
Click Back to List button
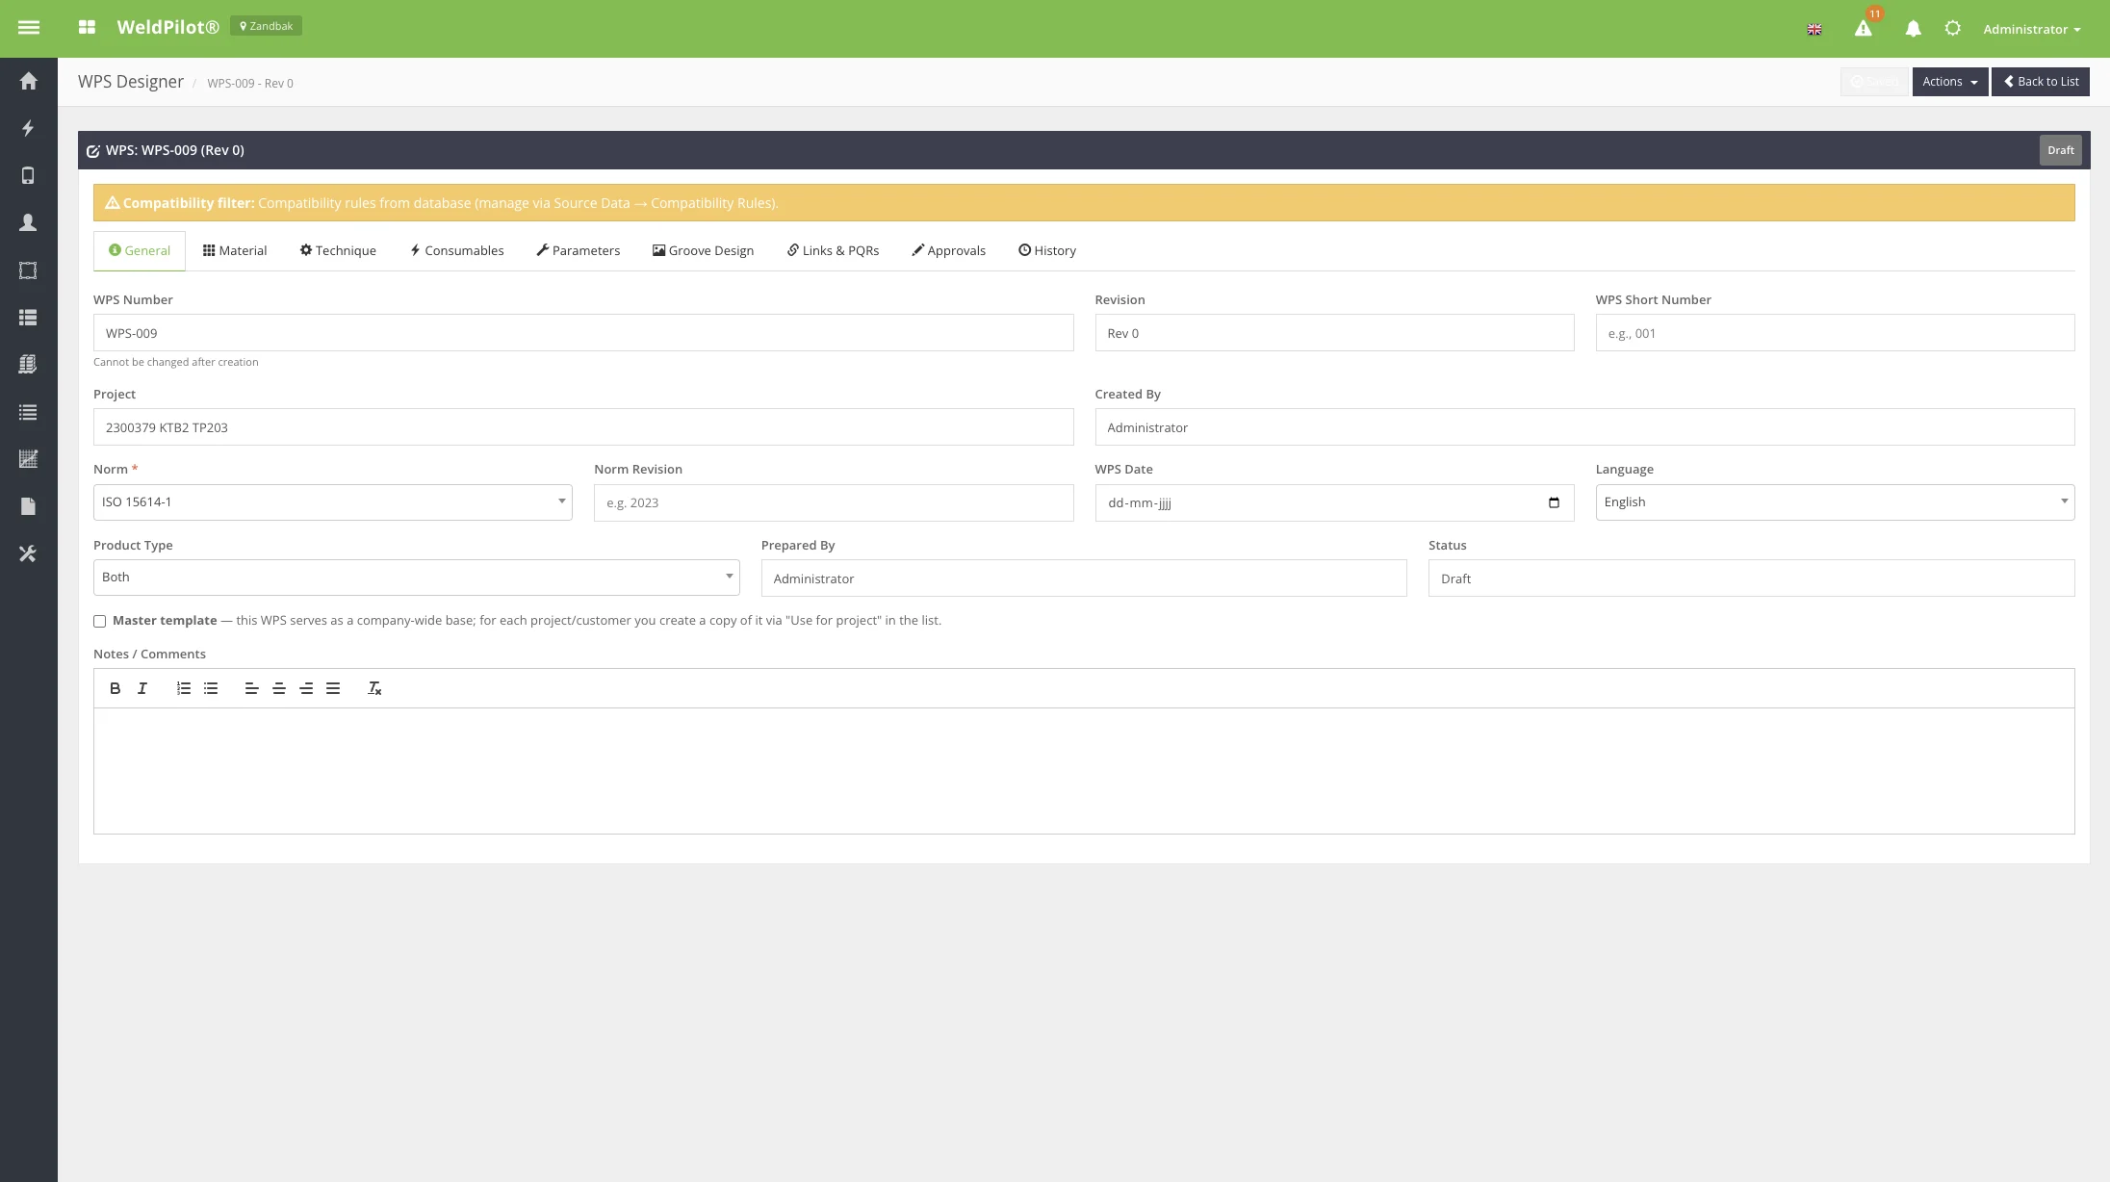coord(2040,82)
